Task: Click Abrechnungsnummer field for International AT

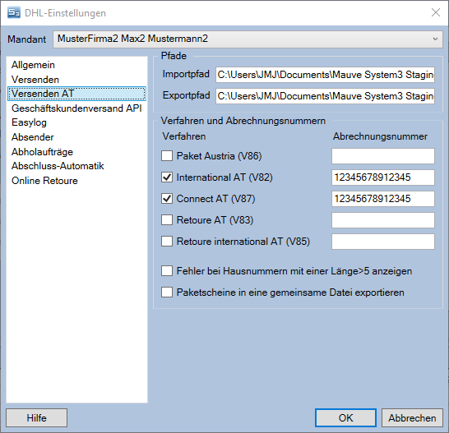Action: pos(383,177)
